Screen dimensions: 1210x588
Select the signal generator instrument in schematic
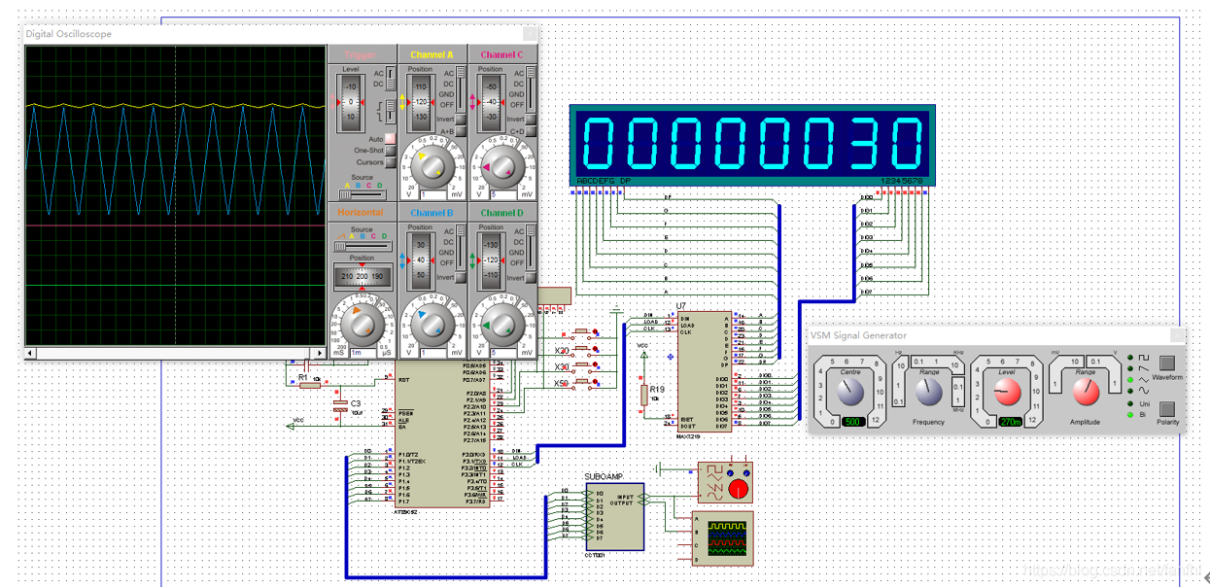[725, 482]
